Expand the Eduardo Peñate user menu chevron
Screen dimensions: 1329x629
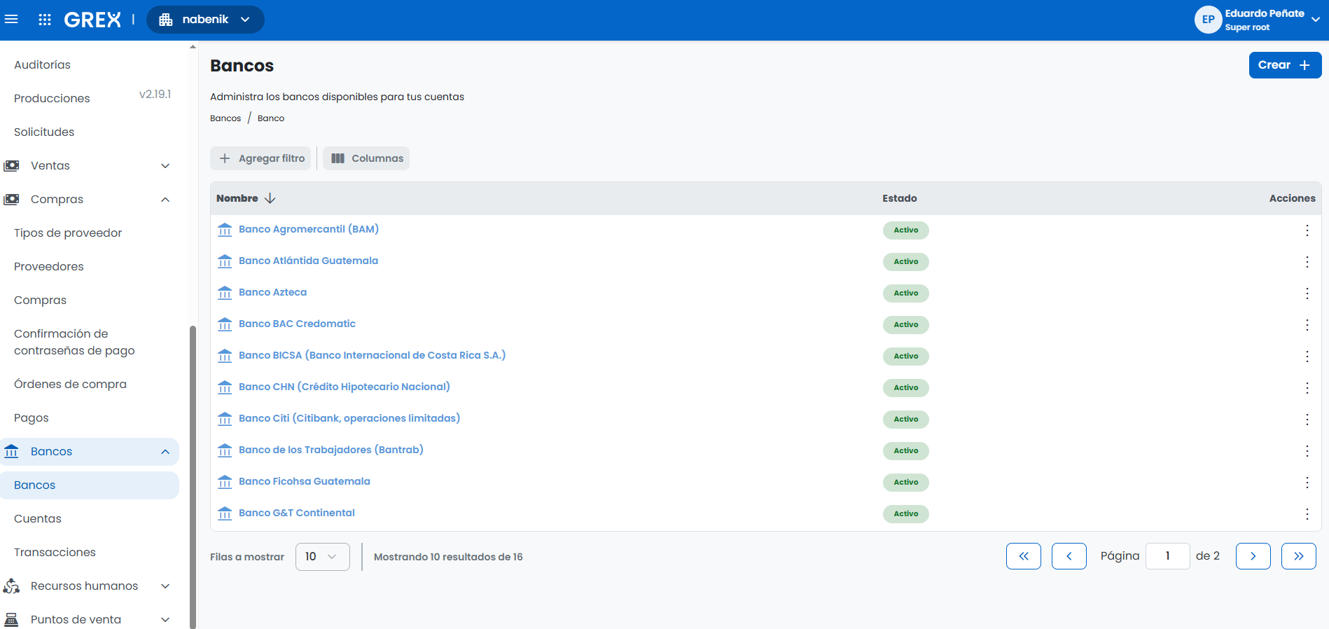[1316, 20]
